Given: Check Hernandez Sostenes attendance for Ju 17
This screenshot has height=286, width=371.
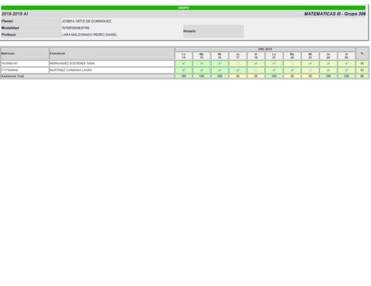Looking at the screenshot, I should (x=238, y=63).
